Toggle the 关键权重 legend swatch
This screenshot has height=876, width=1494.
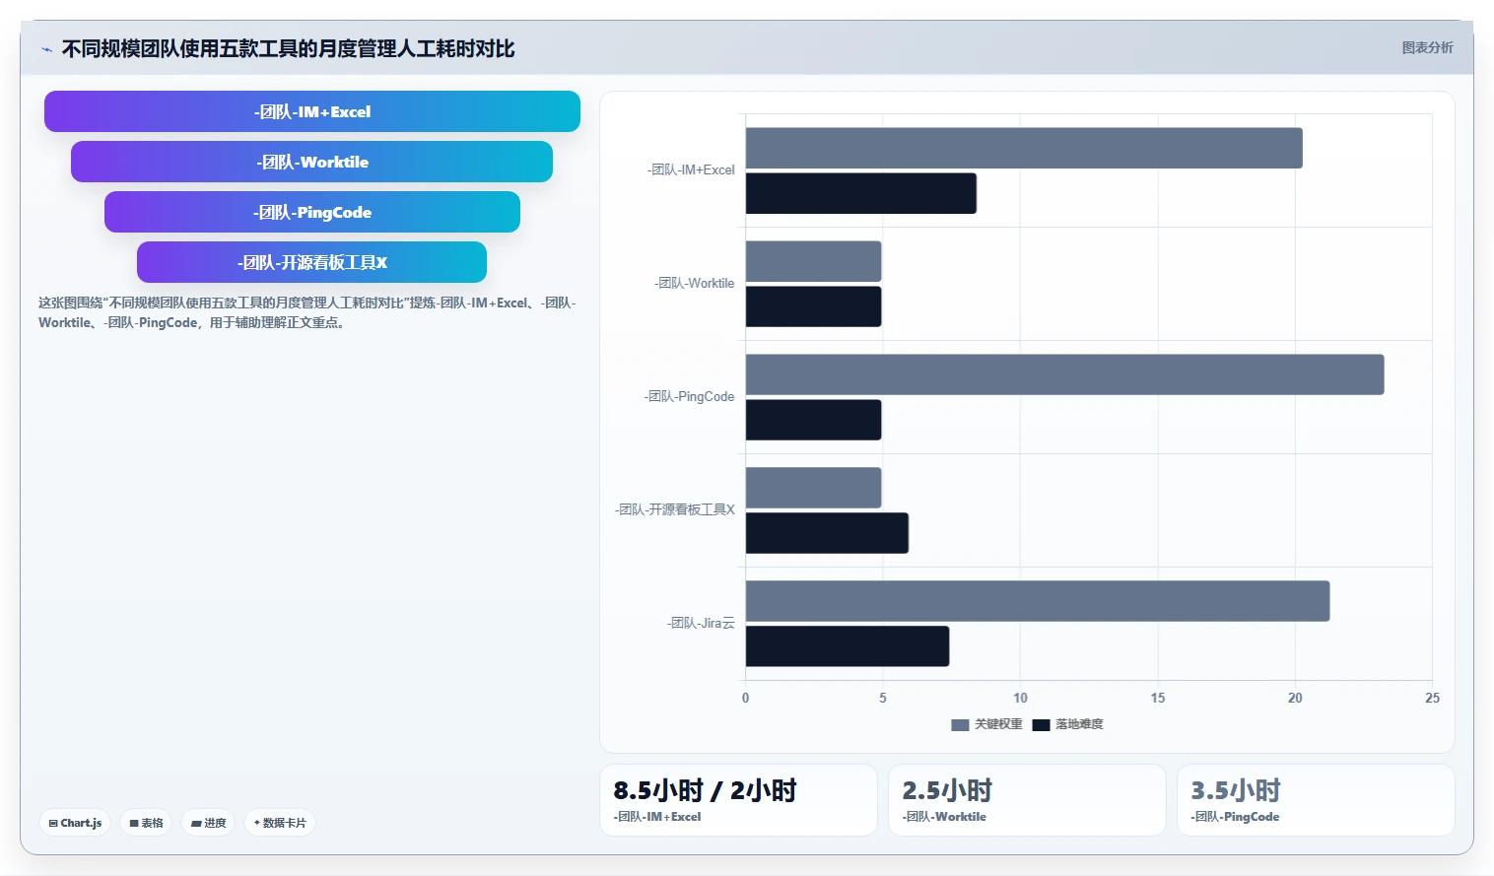(x=960, y=725)
